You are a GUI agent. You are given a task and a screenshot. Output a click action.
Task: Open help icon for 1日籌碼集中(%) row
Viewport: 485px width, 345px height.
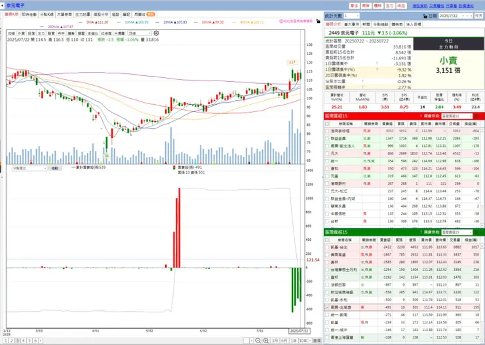(377, 69)
